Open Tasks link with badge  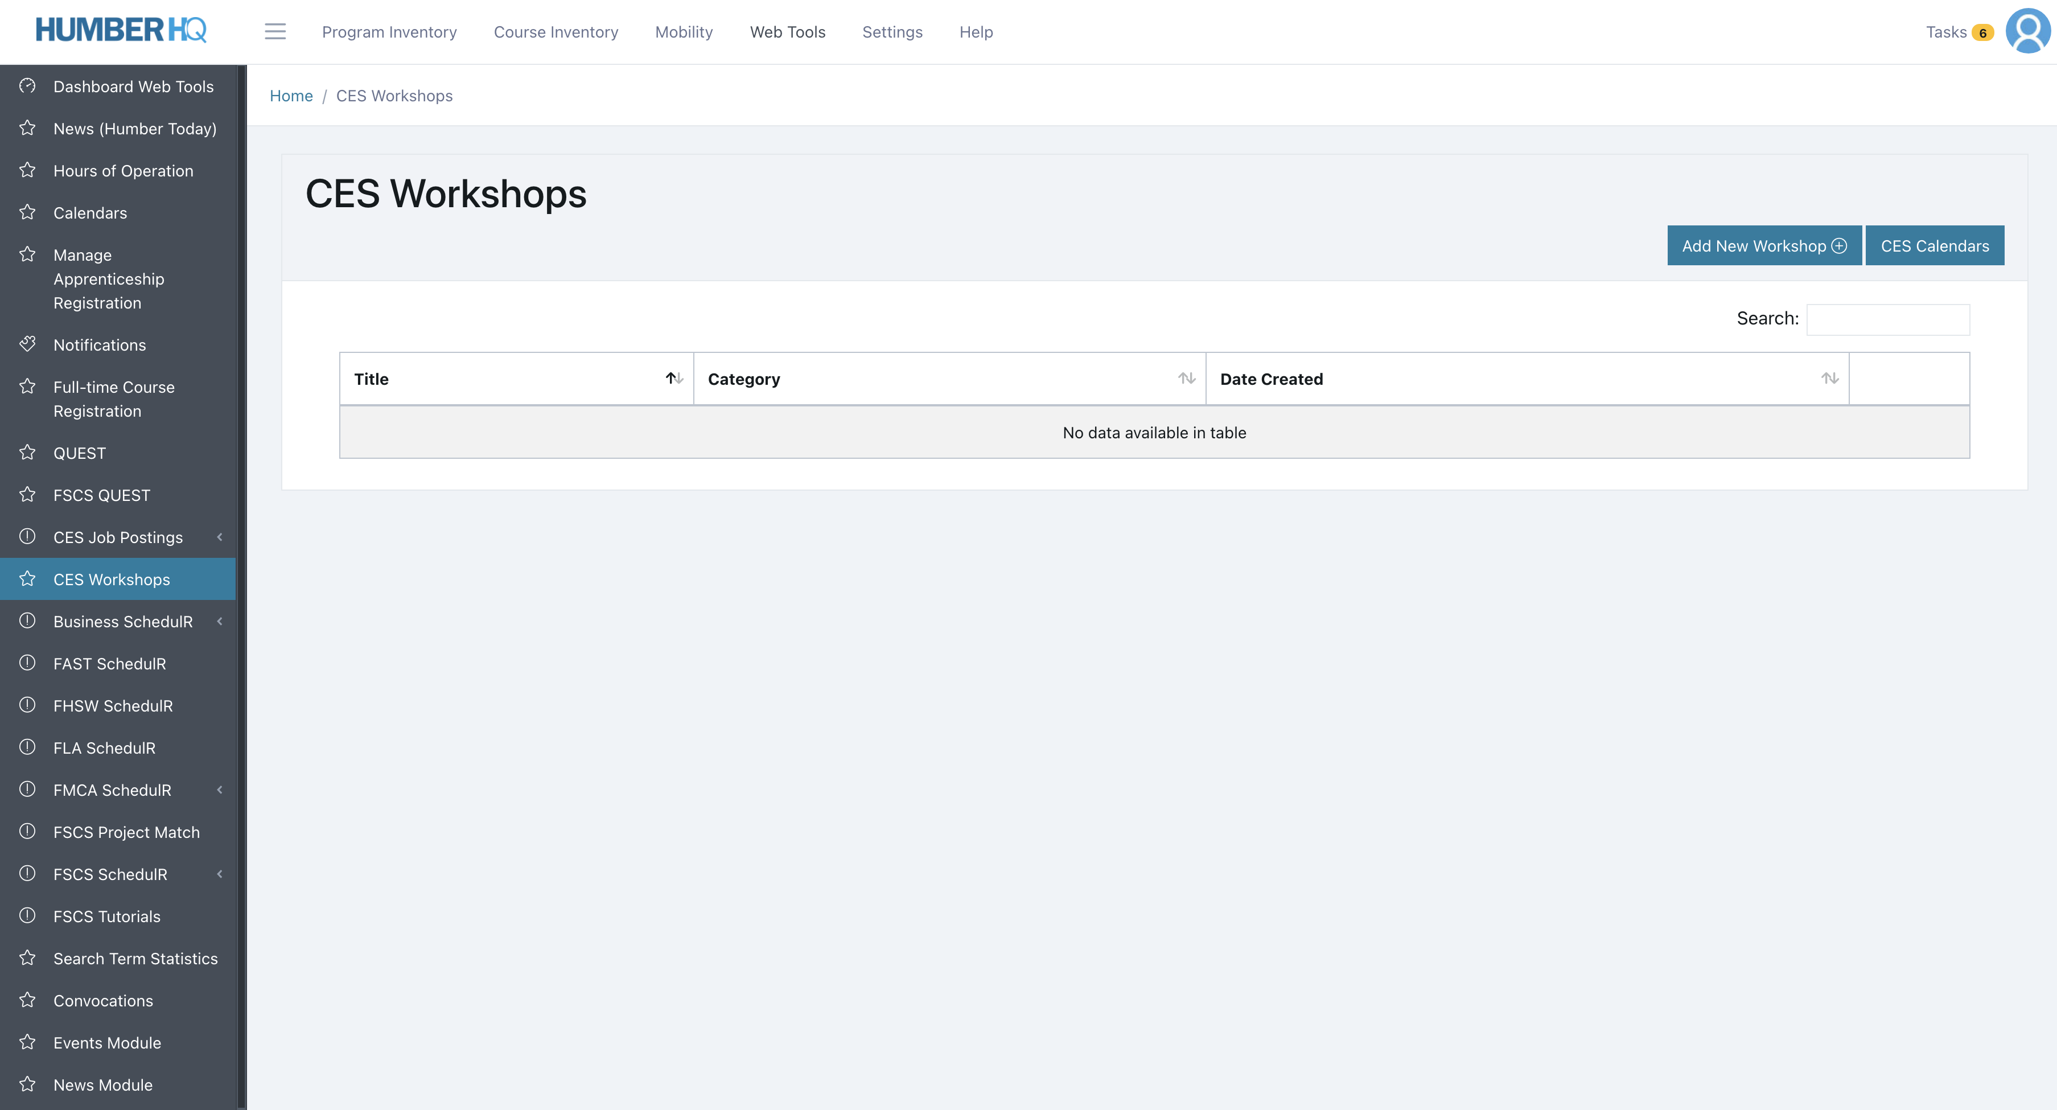(1960, 32)
